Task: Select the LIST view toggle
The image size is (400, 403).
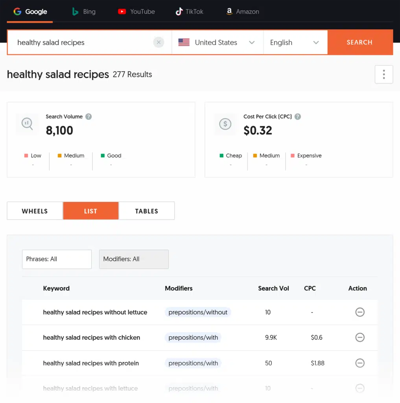Action: click(x=90, y=211)
